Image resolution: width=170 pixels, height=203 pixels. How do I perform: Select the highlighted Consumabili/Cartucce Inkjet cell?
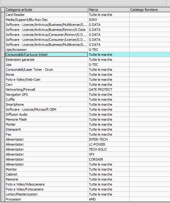tap(46, 55)
